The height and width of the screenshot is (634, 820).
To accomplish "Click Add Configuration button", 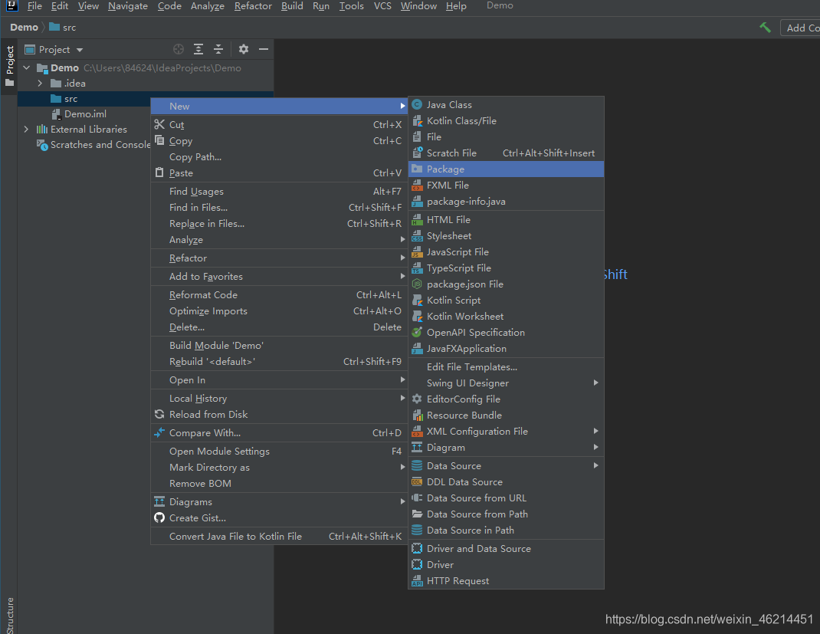I will click(800, 28).
